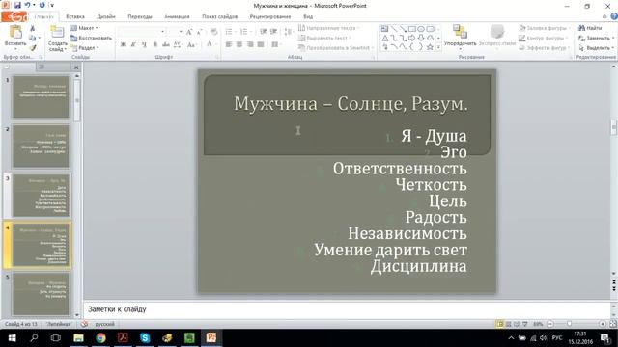The image size is (618, 347).
Task: Open the Макет layout dropdown
Action: [x=84, y=28]
